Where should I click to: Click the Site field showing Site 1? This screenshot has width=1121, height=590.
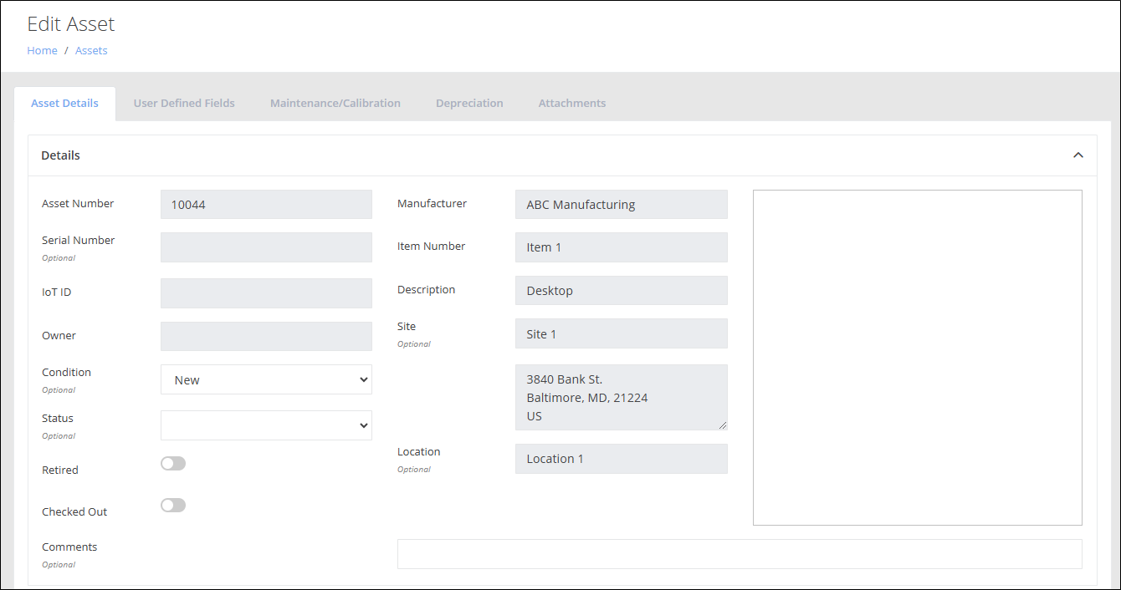pos(622,333)
